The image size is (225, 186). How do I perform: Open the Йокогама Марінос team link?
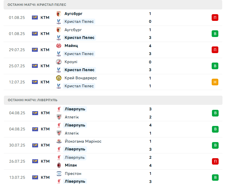(x=83, y=141)
